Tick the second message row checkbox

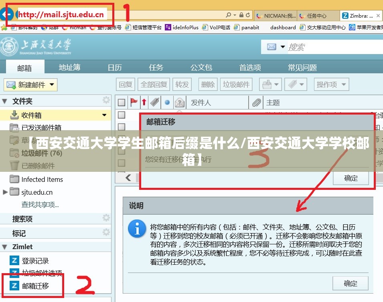(122, 127)
